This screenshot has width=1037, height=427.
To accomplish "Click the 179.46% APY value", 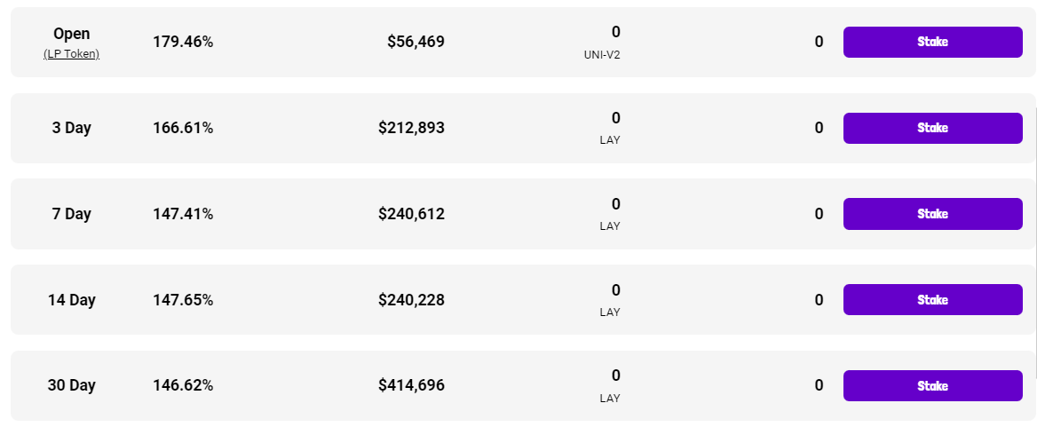I will pos(183,42).
